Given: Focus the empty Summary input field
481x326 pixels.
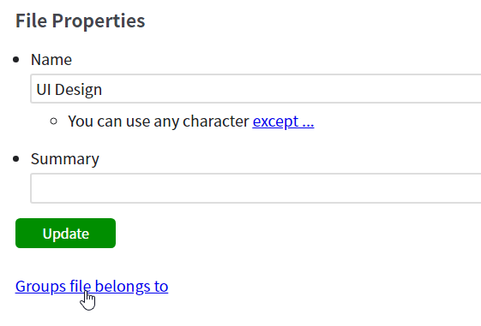Looking at the screenshot, I should [256, 188].
